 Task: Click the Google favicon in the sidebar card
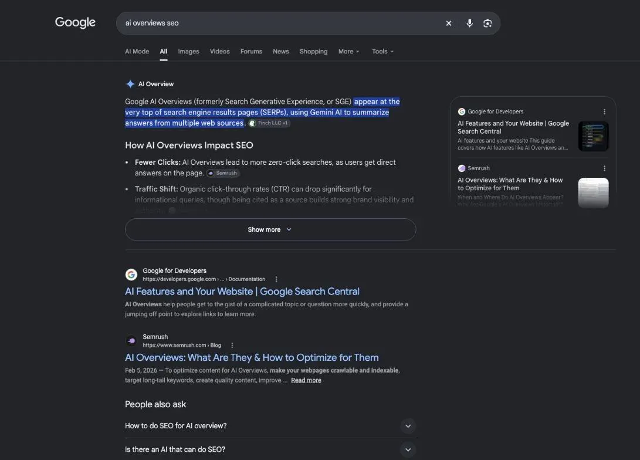click(x=462, y=111)
